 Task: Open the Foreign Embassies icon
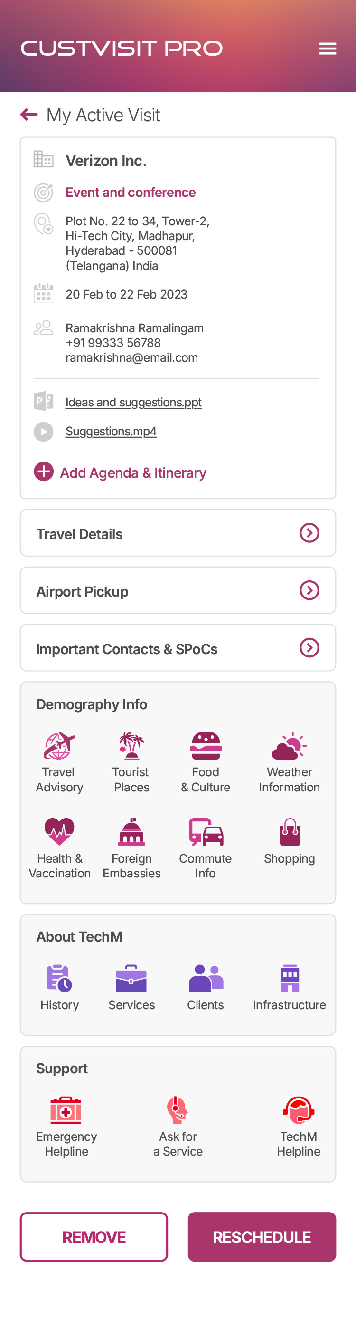[x=131, y=832]
